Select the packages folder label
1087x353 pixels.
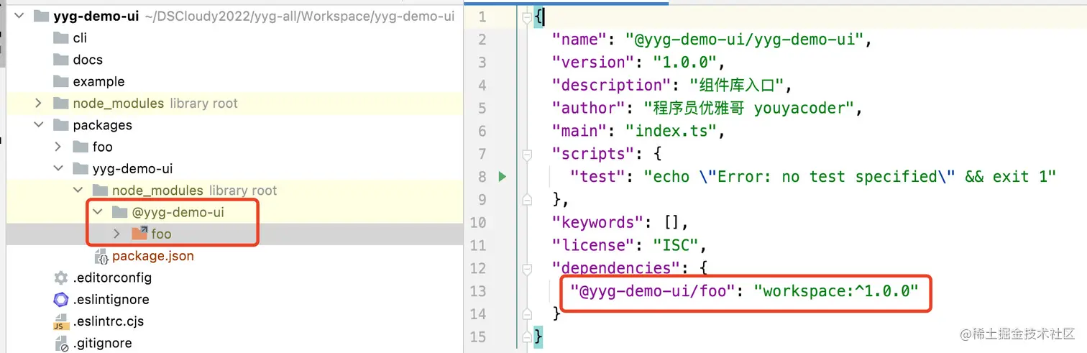[103, 125]
